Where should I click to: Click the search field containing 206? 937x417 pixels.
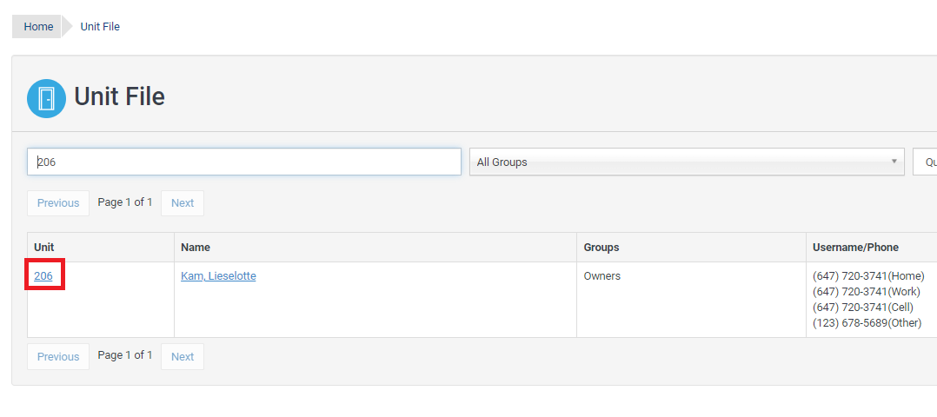coord(243,162)
